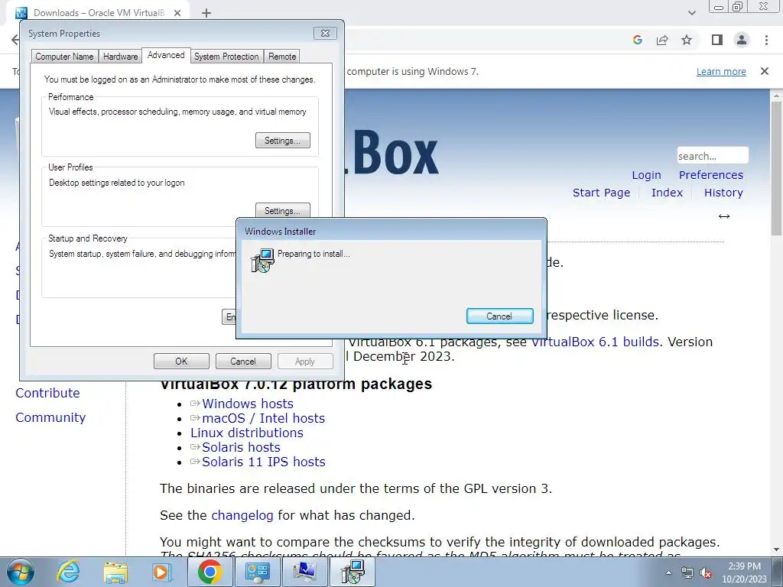Open the changelog link
This screenshot has height=587, width=783.
coord(242,515)
